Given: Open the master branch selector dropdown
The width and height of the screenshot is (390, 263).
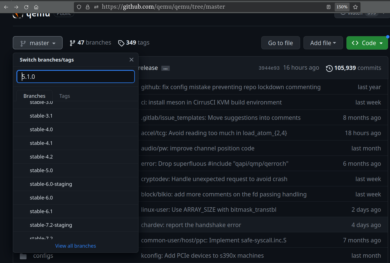Looking at the screenshot, I should click(38, 43).
